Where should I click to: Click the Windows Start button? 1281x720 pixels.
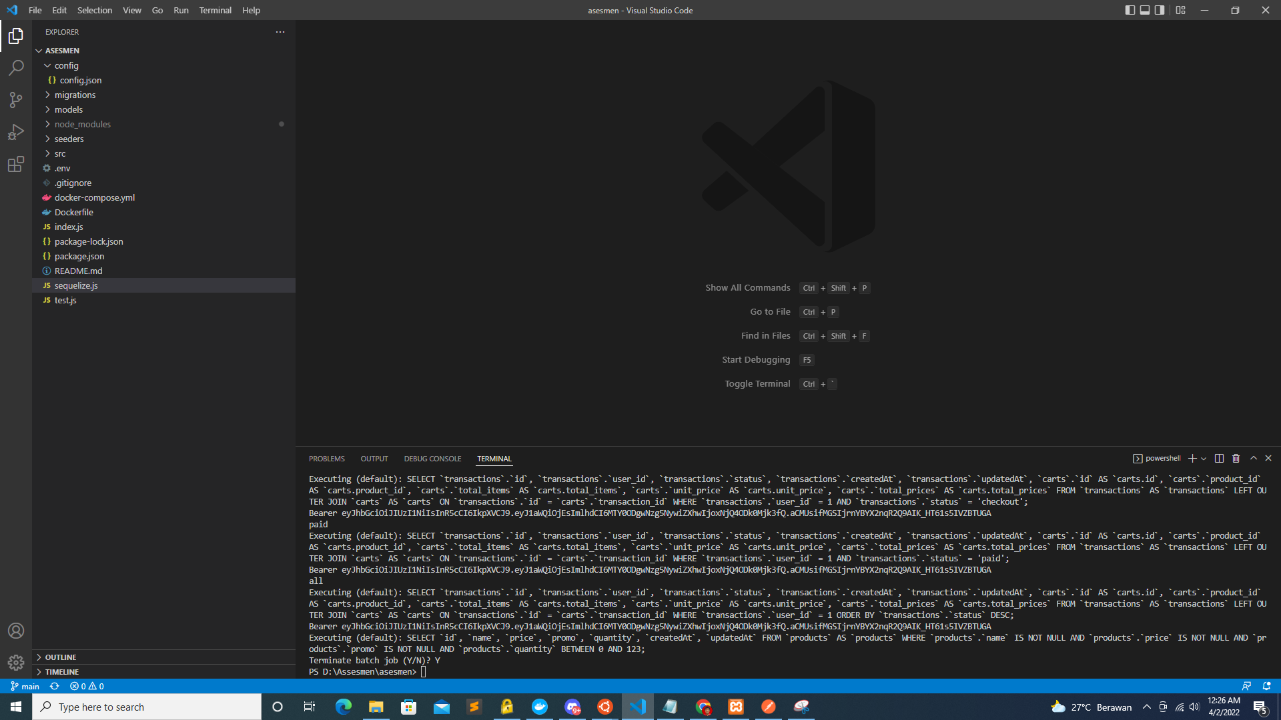click(x=16, y=707)
